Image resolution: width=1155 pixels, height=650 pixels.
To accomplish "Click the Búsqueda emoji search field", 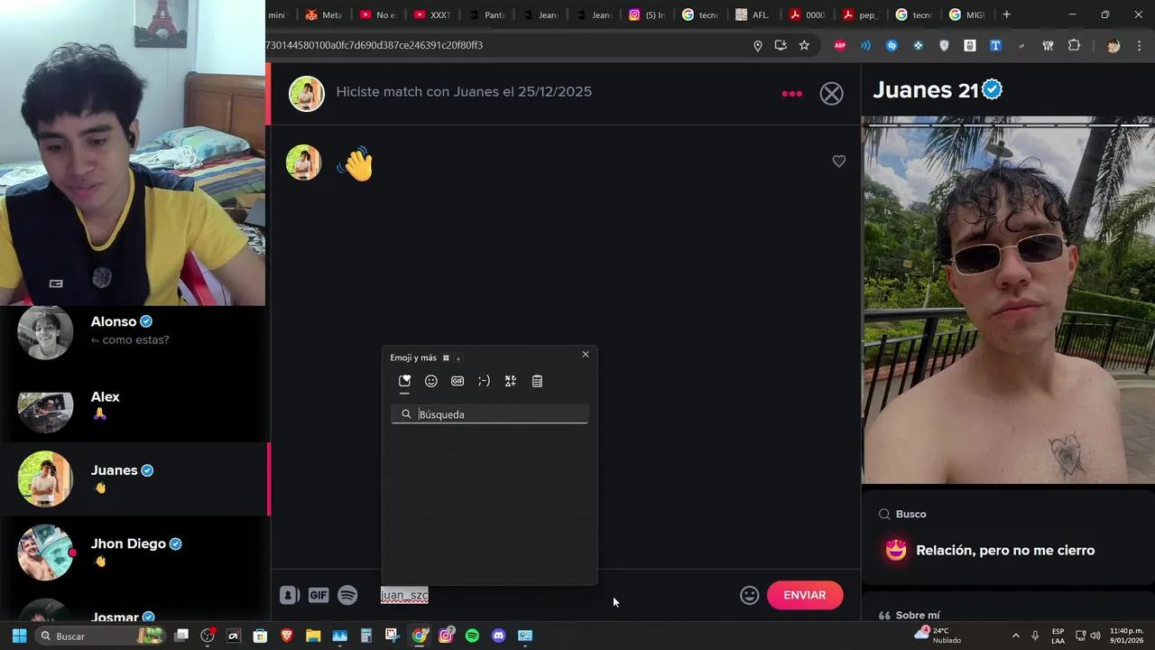I will pyautogui.click(x=490, y=414).
